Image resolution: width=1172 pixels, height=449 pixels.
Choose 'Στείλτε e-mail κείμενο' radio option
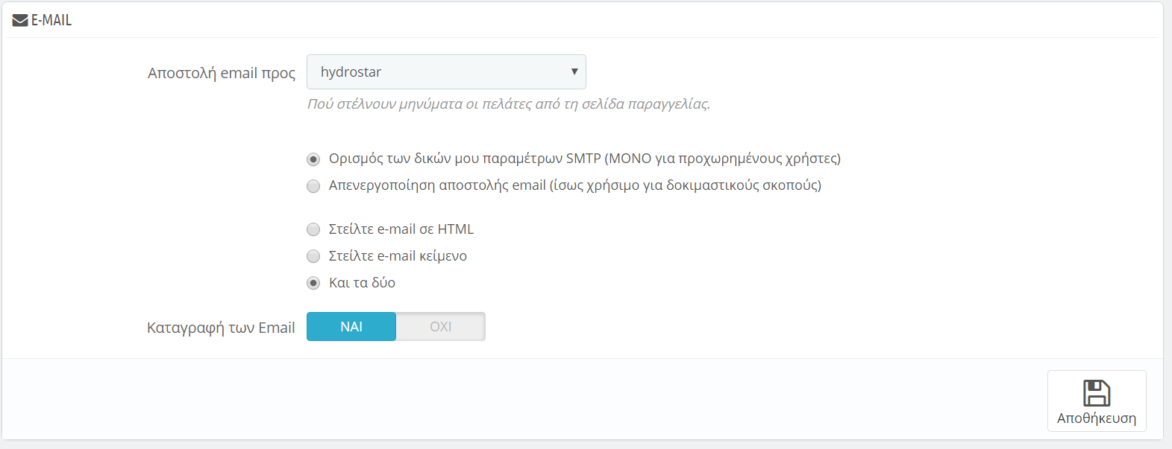(313, 257)
